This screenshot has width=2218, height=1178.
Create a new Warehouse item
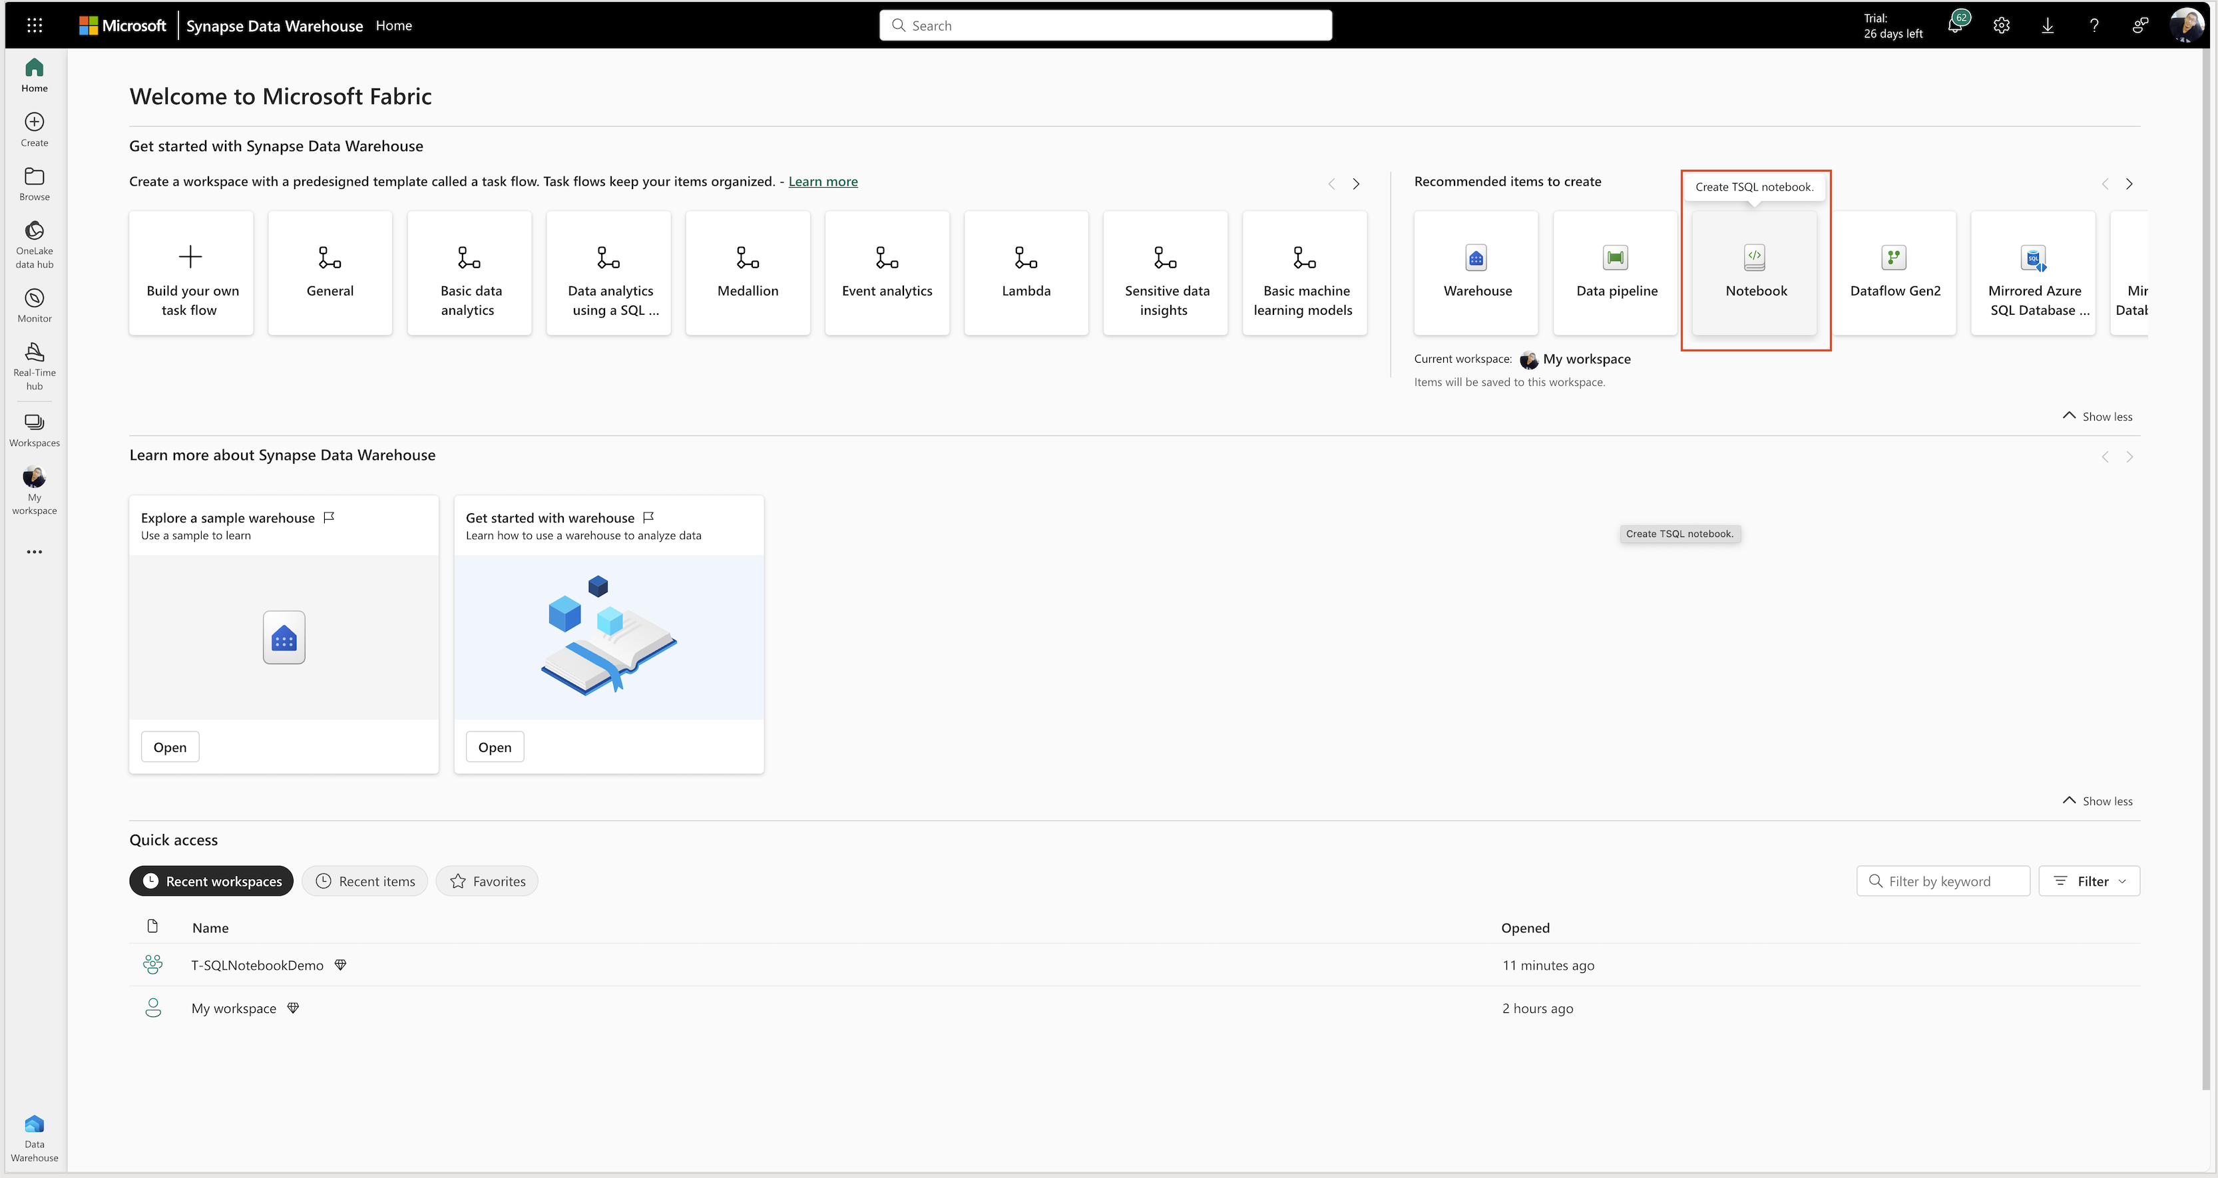(1476, 273)
